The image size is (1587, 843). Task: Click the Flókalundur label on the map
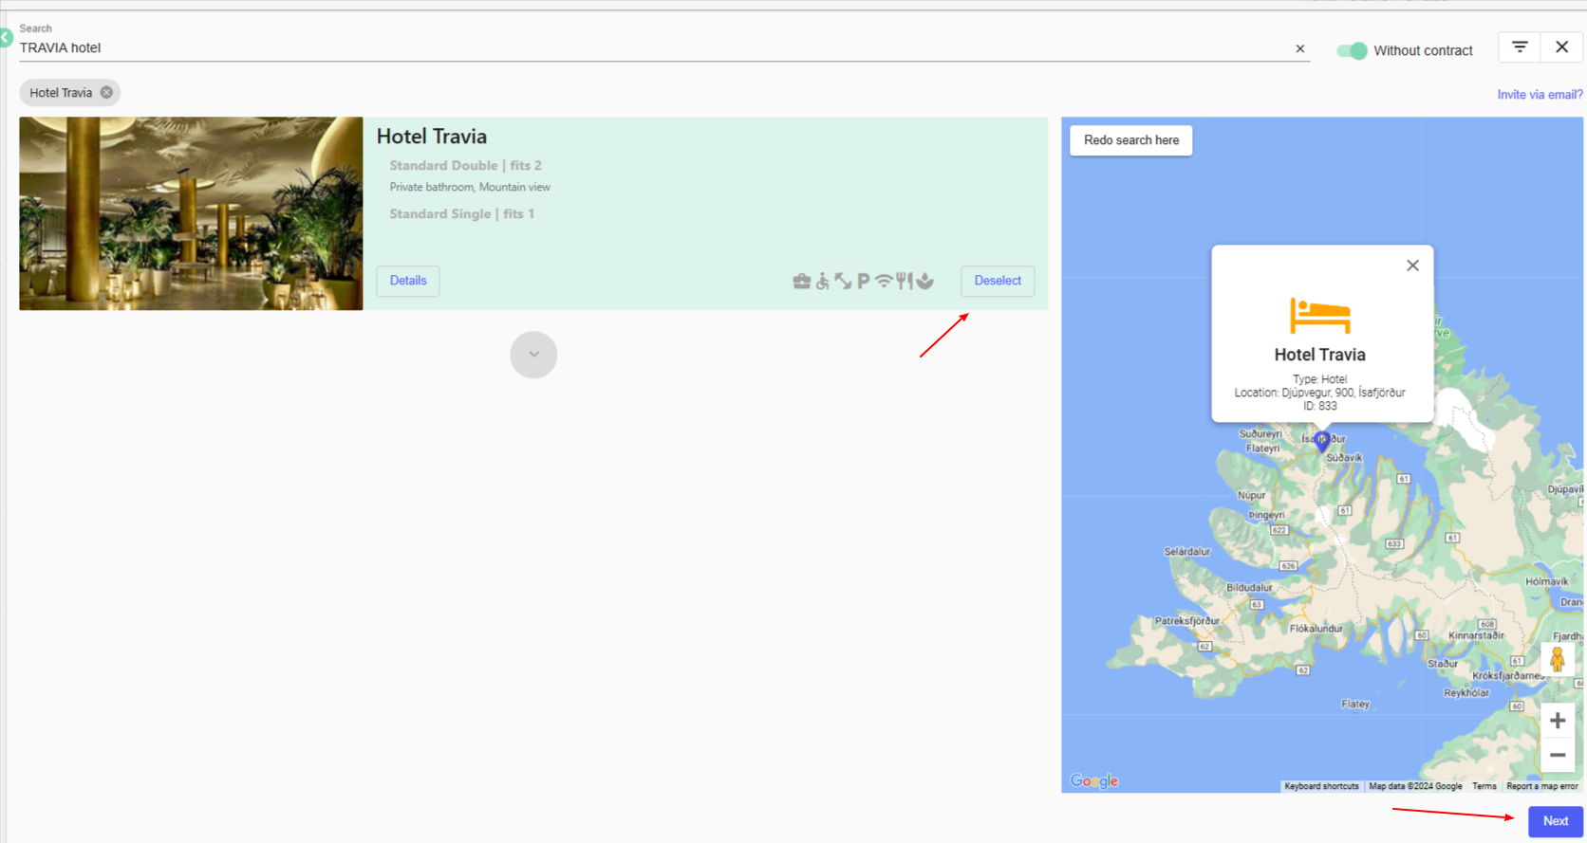(x=1316, y=629)
